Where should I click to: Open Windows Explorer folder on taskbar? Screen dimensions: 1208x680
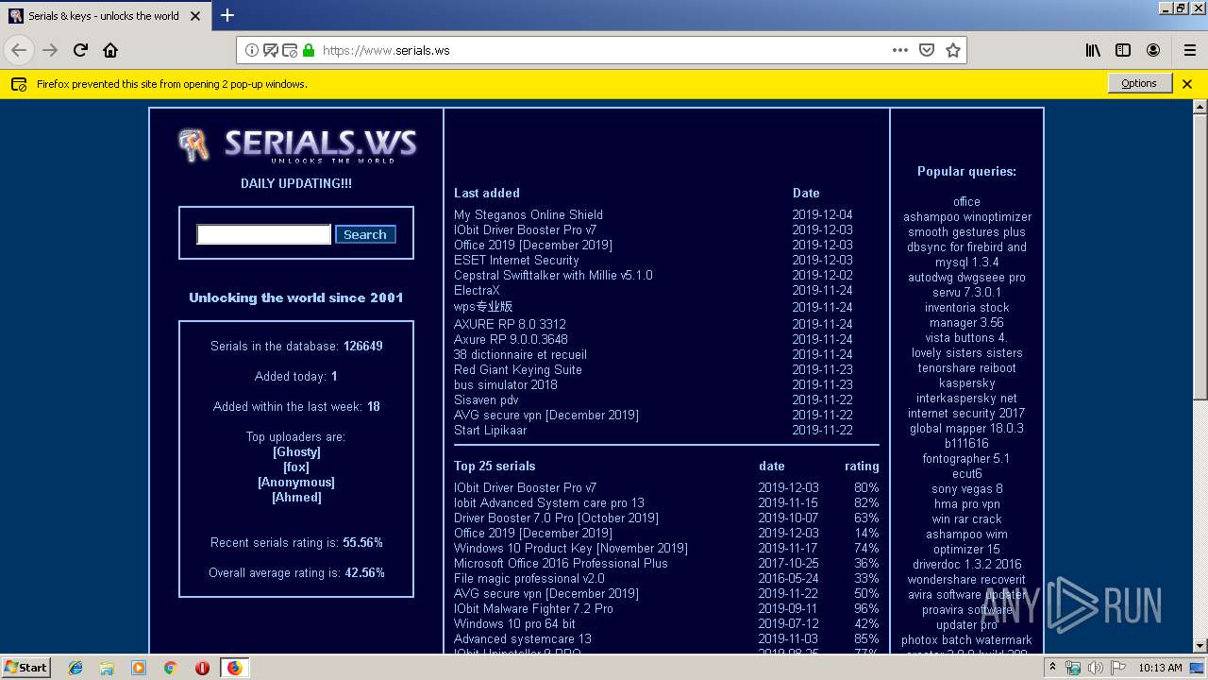pos(107,668)
